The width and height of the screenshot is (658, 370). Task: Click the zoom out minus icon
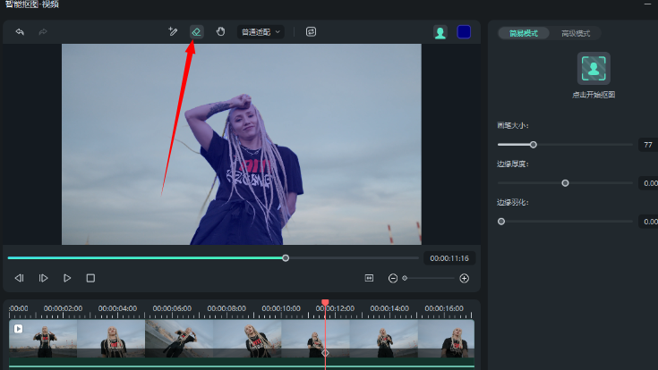(x=393, y=278)
